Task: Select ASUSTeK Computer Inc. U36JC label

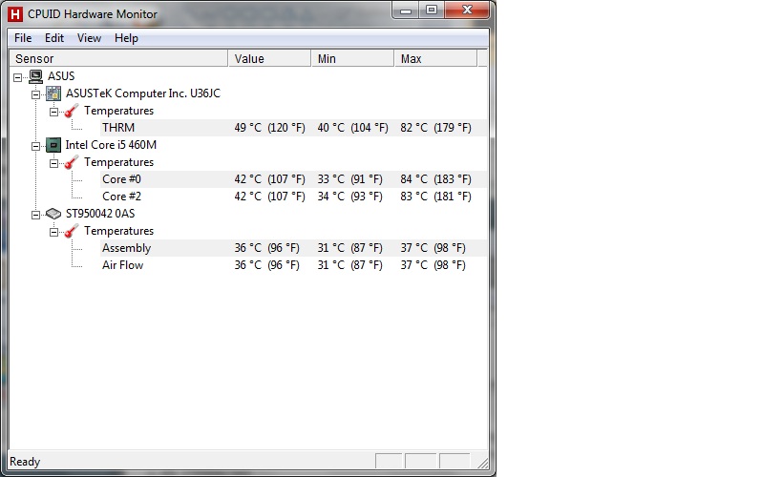Action: pyautogui.click(x=143, y=93)
